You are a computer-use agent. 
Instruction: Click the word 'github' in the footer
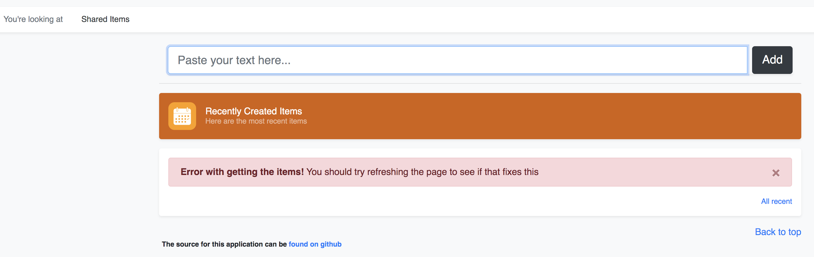coord(331,244)
